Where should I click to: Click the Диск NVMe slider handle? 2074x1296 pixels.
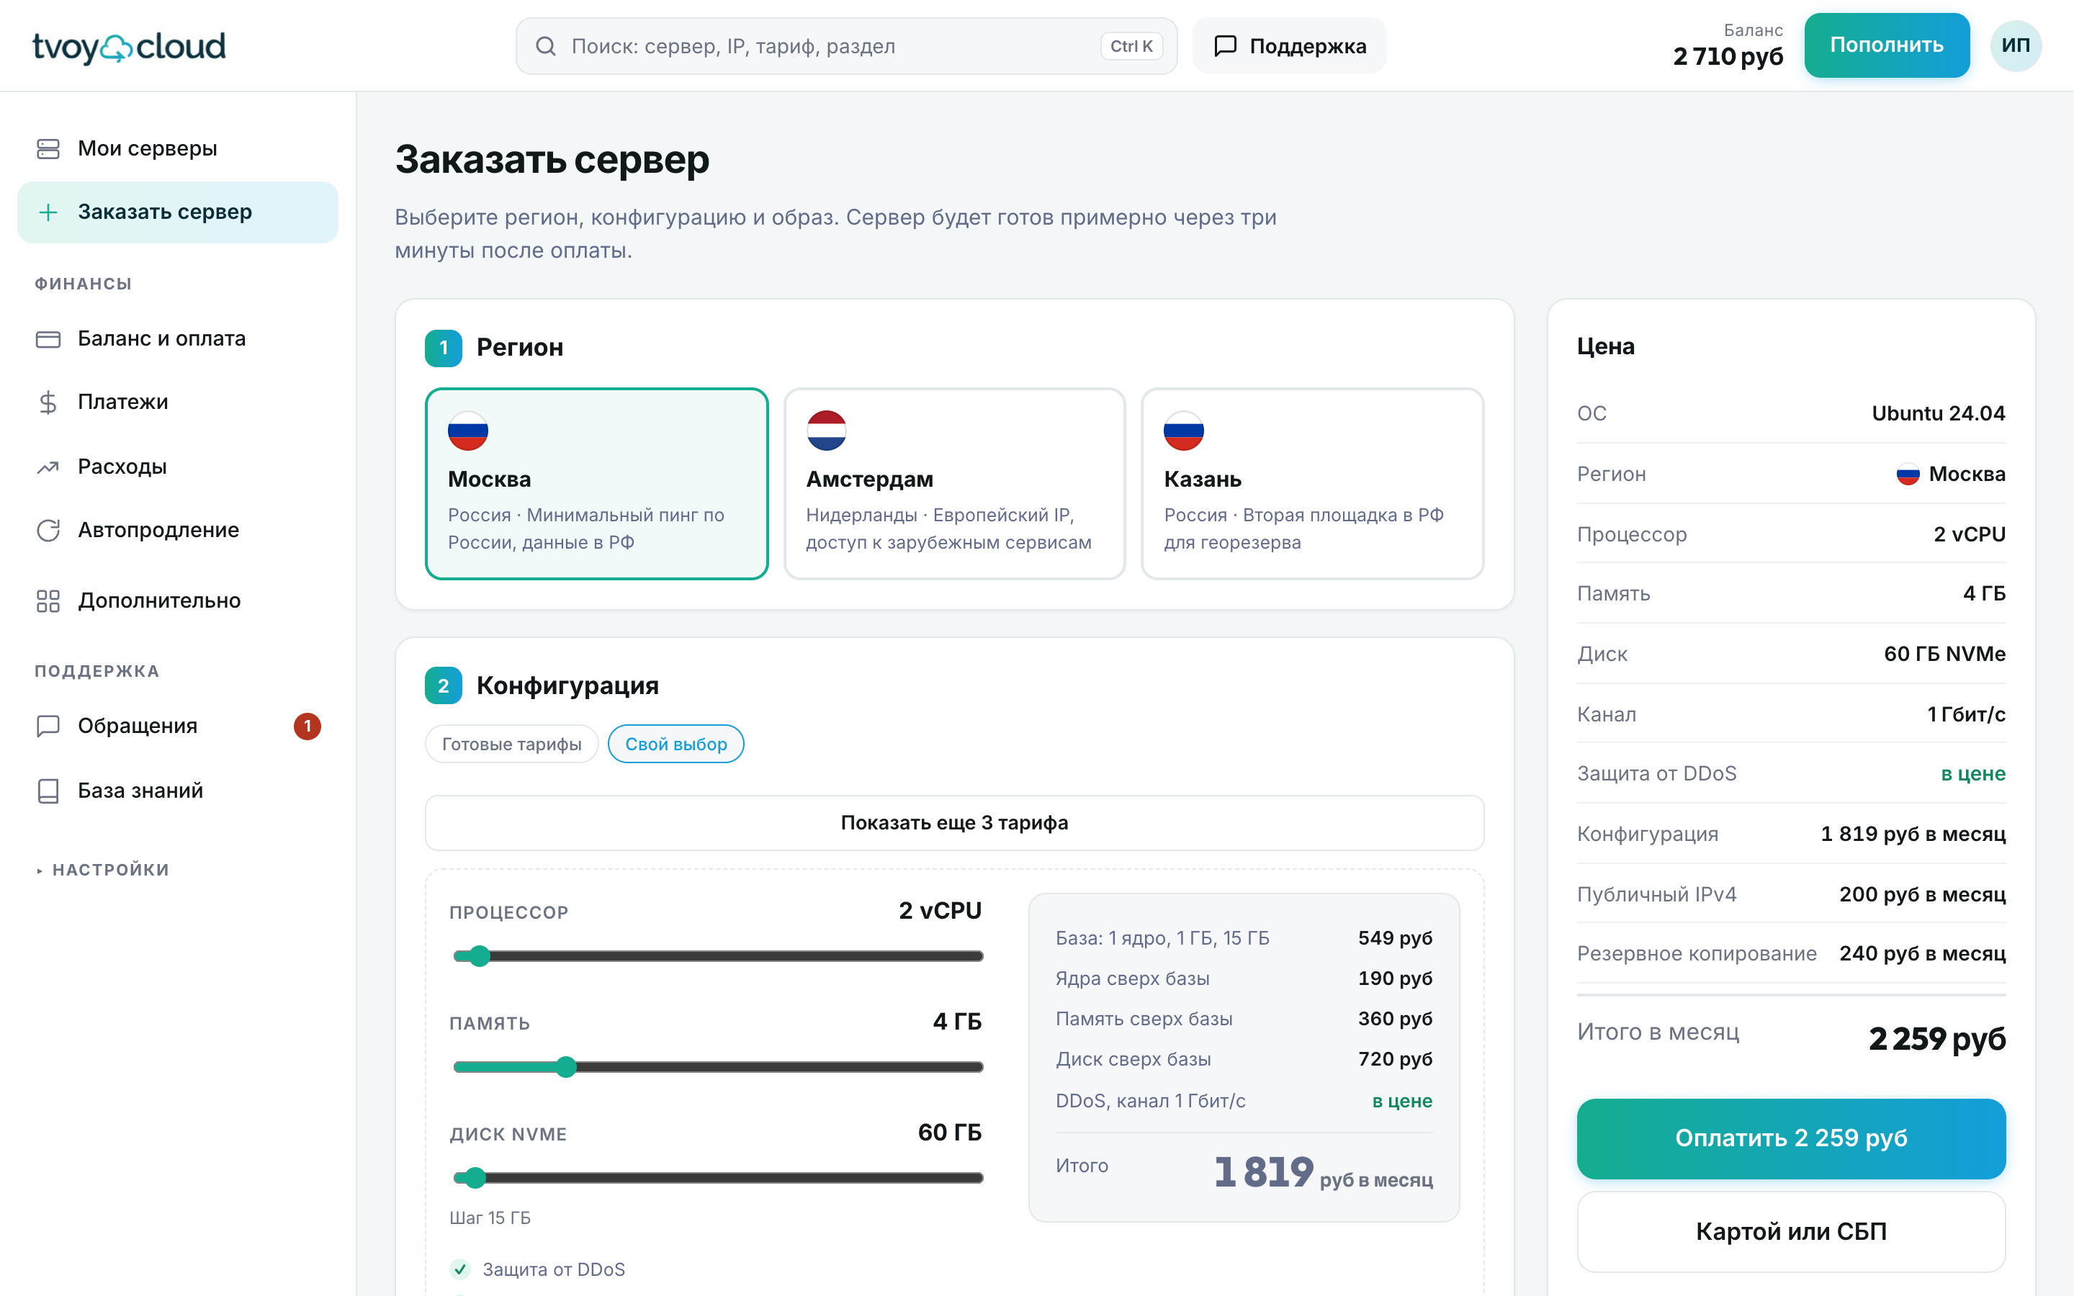475,1178
